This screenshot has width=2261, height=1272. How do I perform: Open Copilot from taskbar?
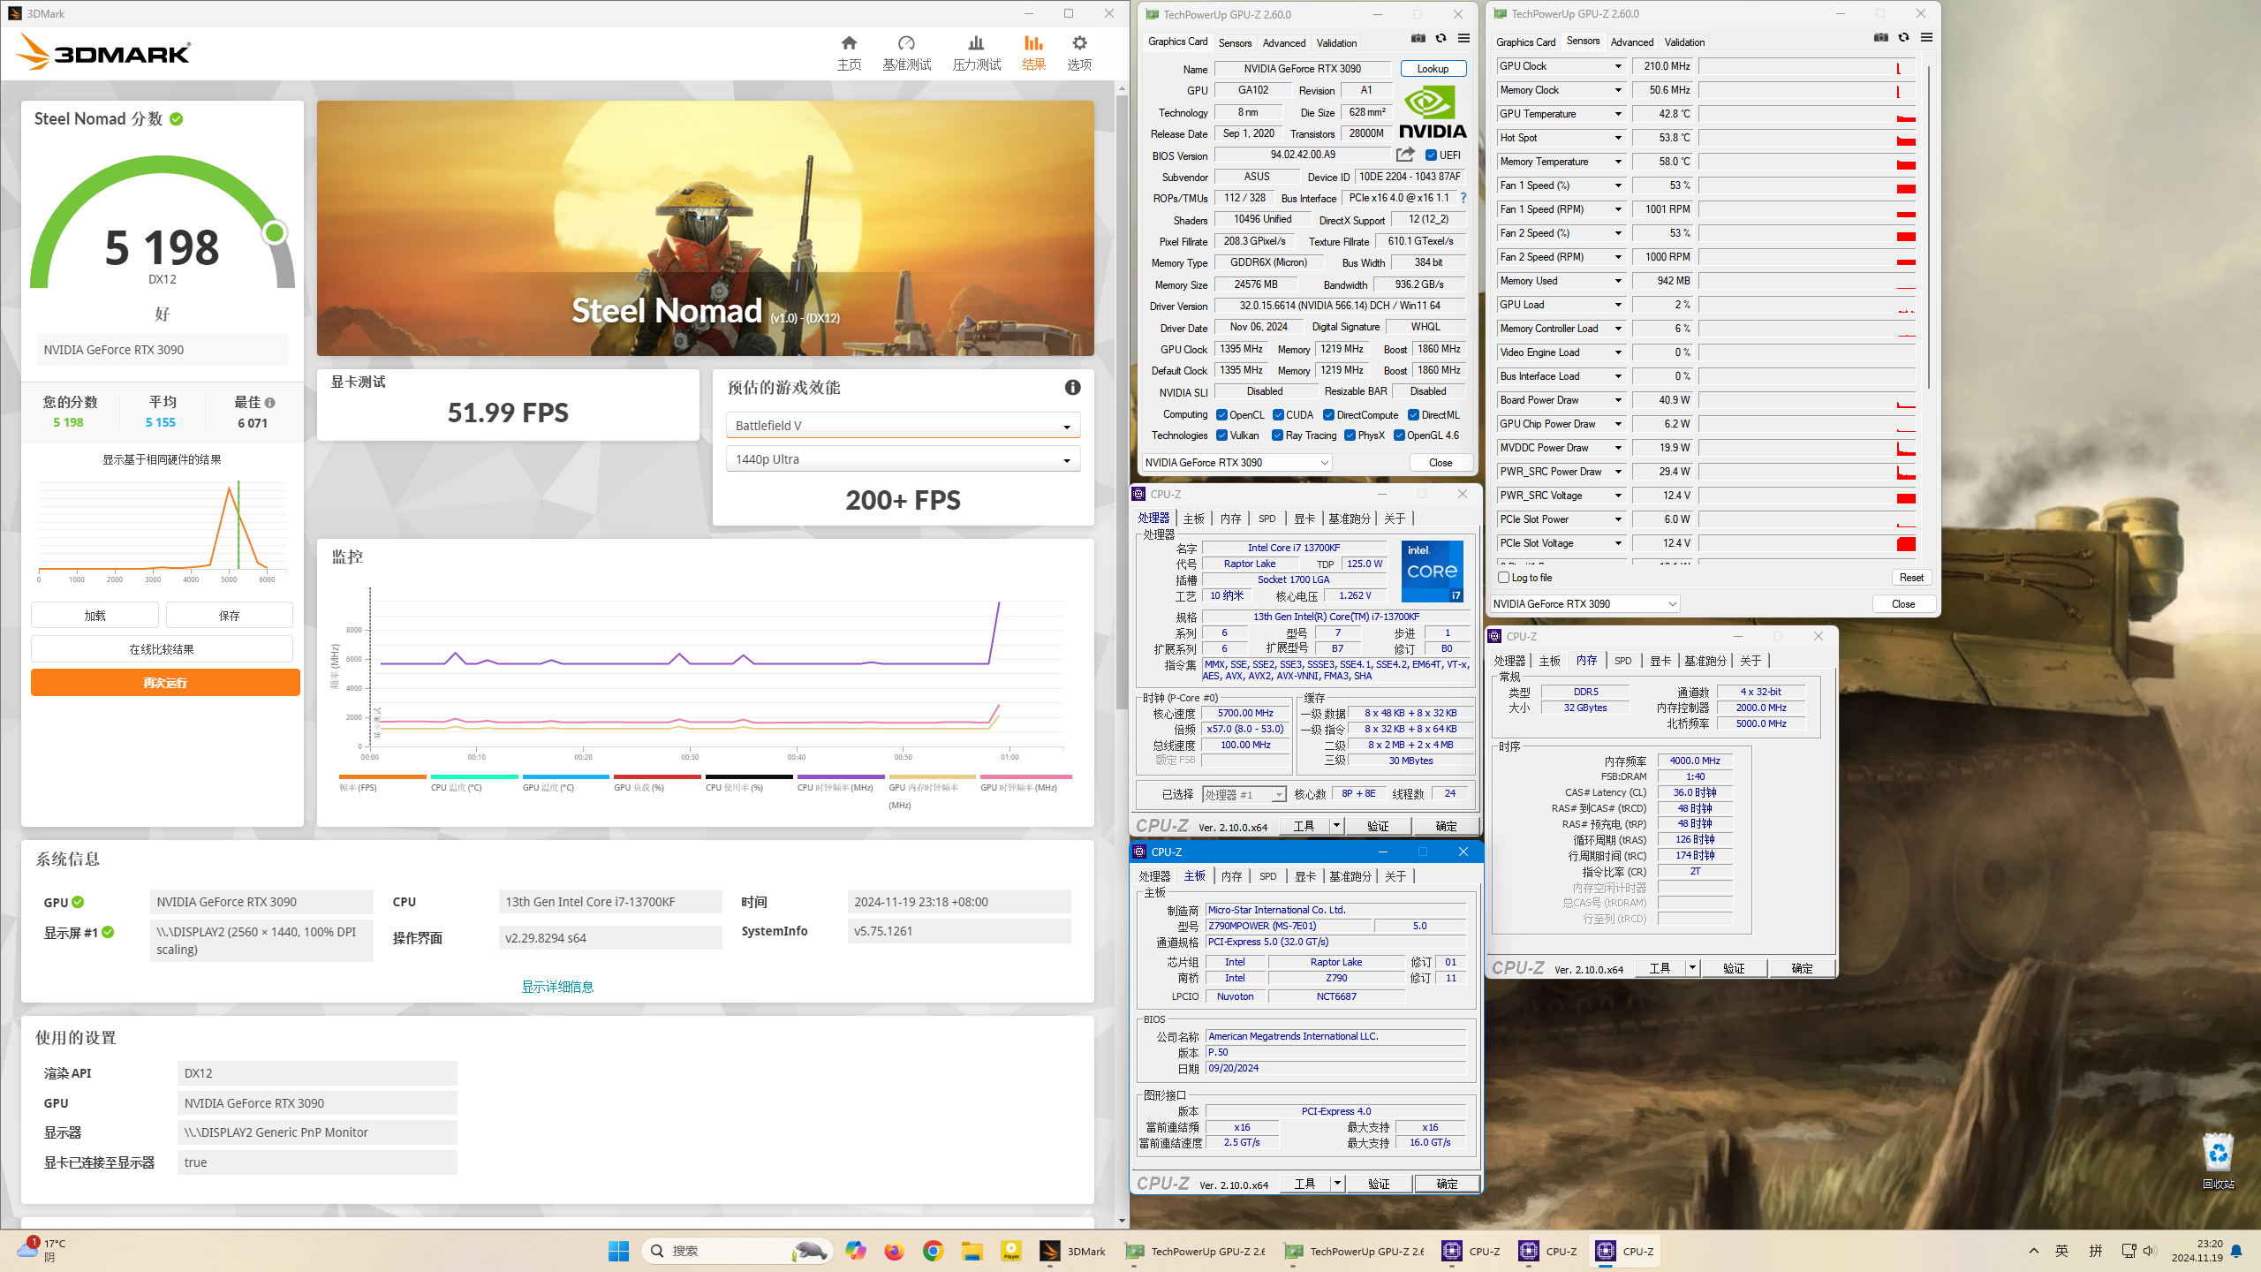pyautogui.click(x=855, y=1251)
